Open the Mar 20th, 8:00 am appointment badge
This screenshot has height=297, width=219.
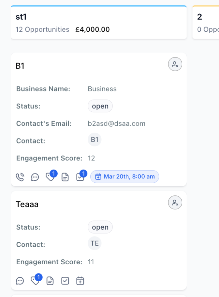[x=125, y=176]
